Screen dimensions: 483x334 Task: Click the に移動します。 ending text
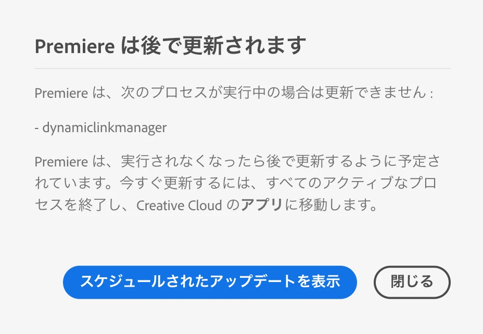(331, 204)
